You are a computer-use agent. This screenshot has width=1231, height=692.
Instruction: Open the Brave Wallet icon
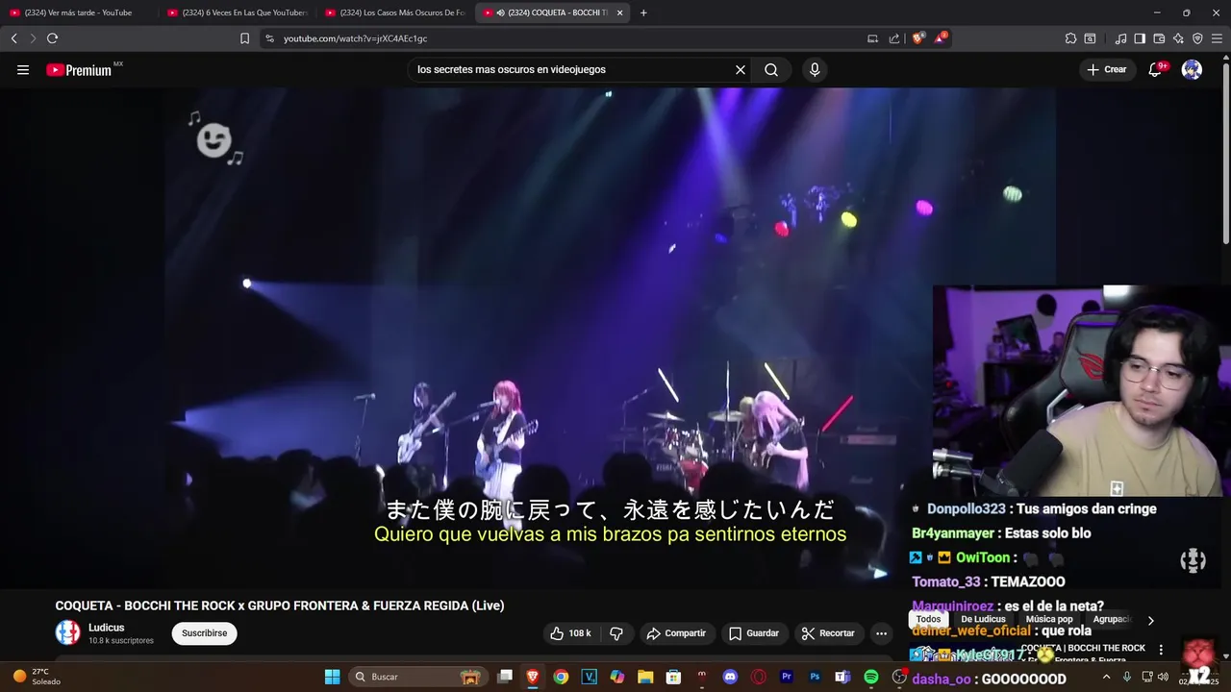click(x=1159, y=38)
